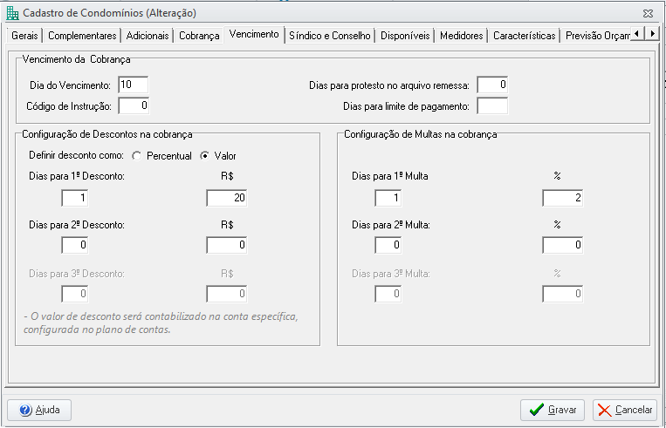
Task: Focus the Dia do Vencimento field
Action: 134,85
